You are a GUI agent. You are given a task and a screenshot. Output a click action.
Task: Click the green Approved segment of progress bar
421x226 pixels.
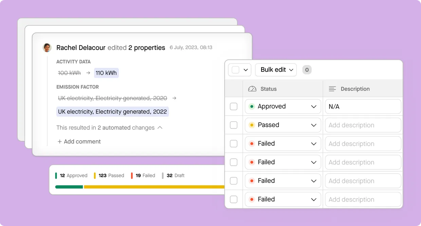point(69,187)
